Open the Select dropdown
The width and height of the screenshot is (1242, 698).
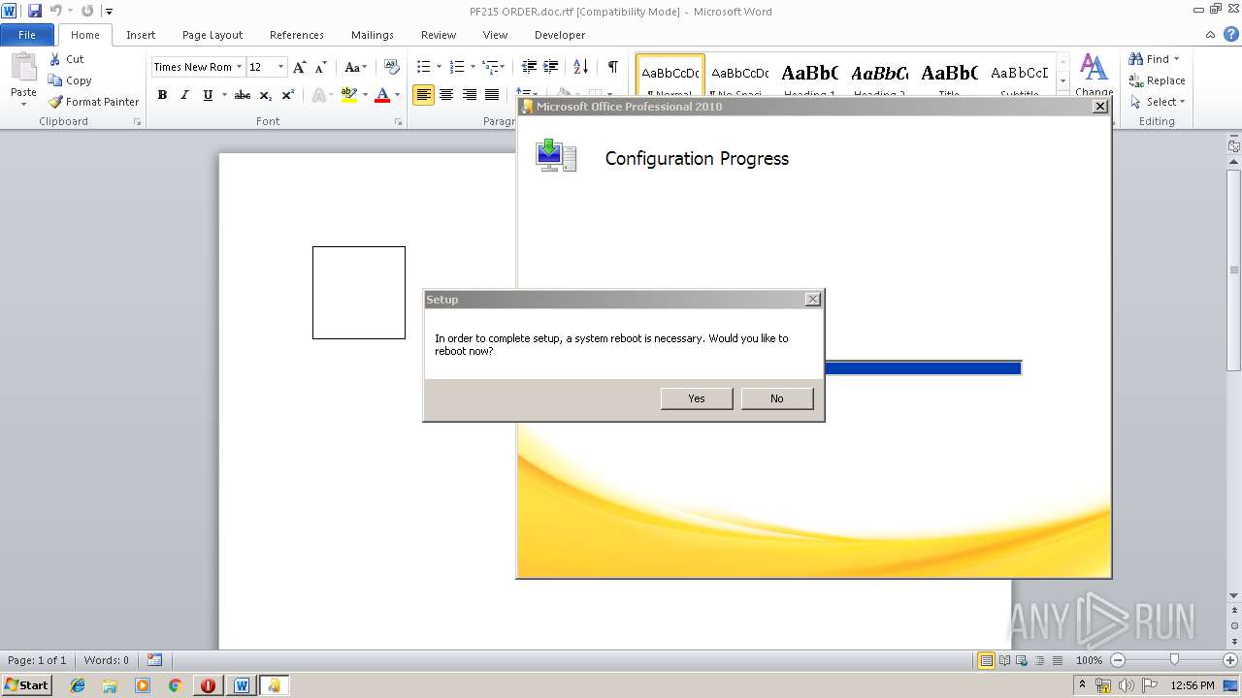tap(1157, 102)
